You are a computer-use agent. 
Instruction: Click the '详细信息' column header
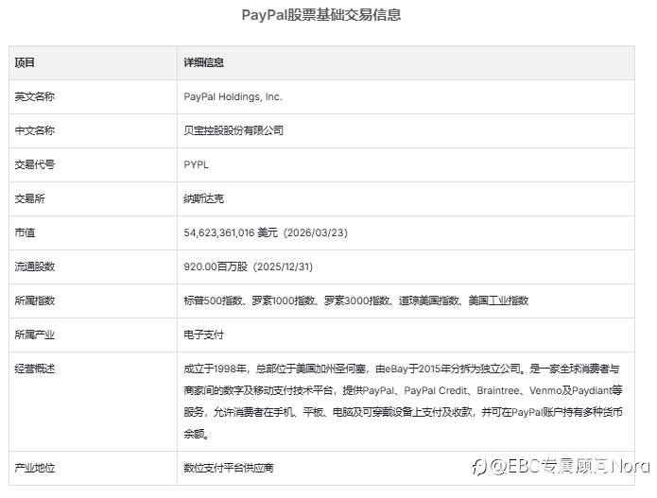[x=203, y=62]
